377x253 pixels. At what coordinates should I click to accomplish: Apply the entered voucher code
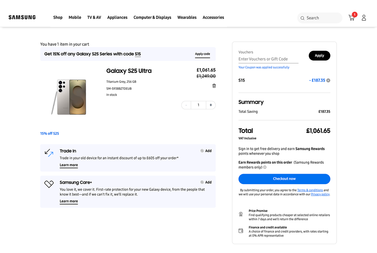point(319,55)
